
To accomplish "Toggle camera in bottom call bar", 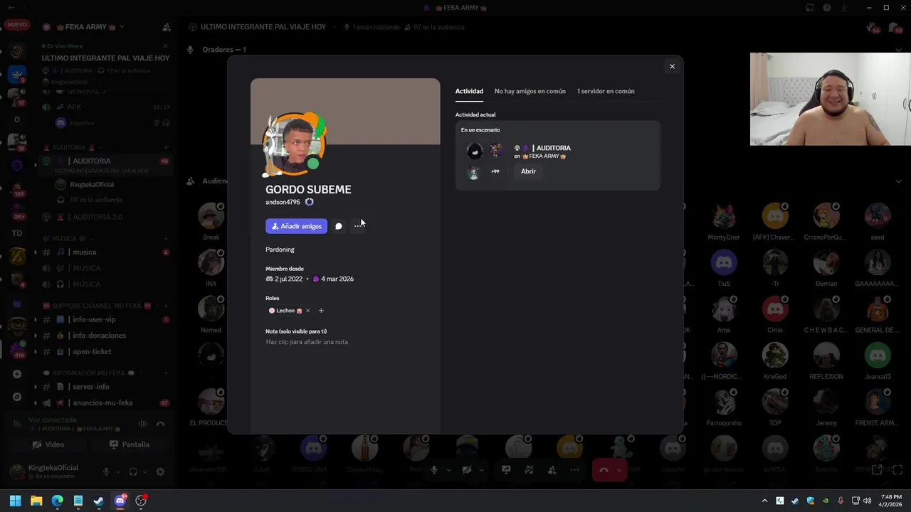I will tap(467, 470).
